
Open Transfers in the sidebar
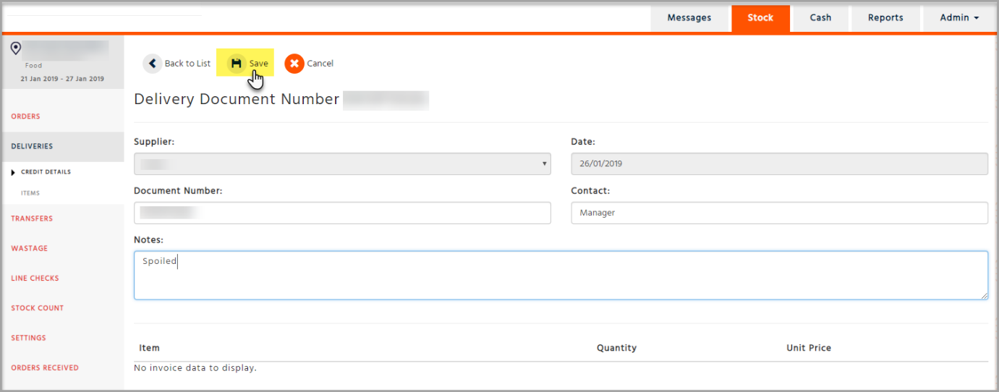32,218
